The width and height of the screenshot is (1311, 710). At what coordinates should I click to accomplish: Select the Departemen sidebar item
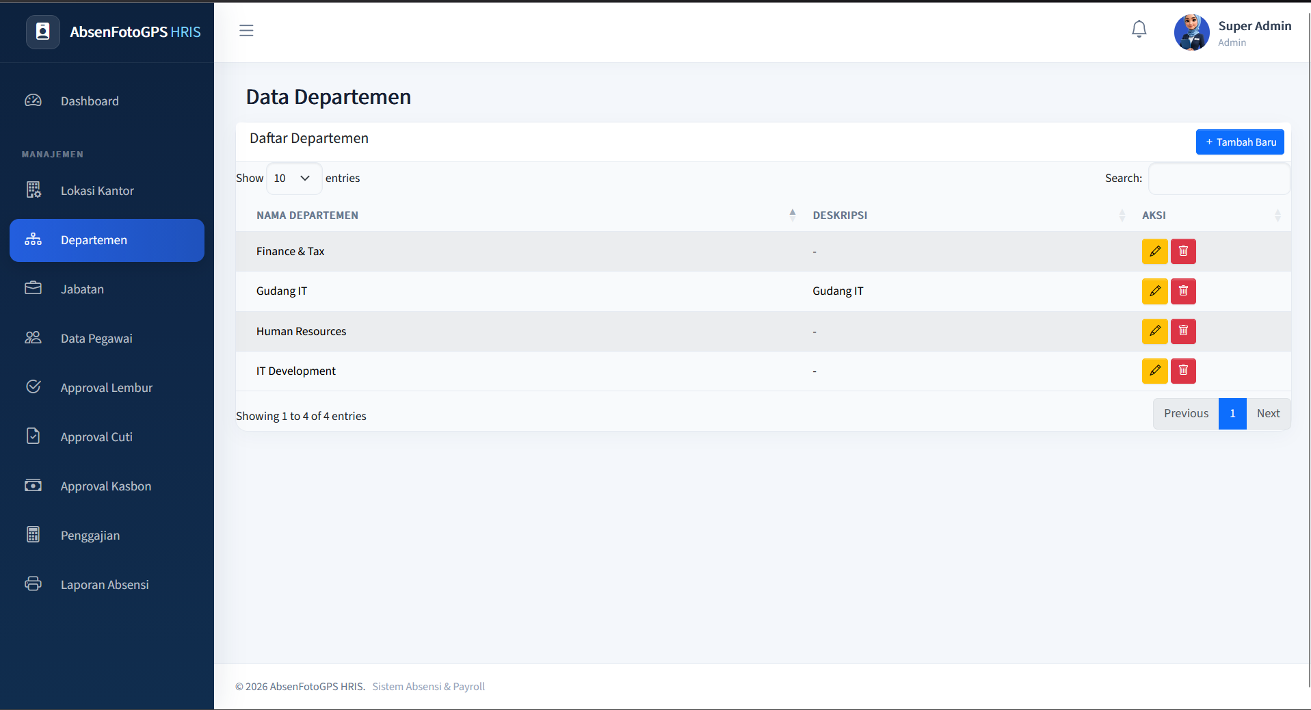(x=107, y=240)
